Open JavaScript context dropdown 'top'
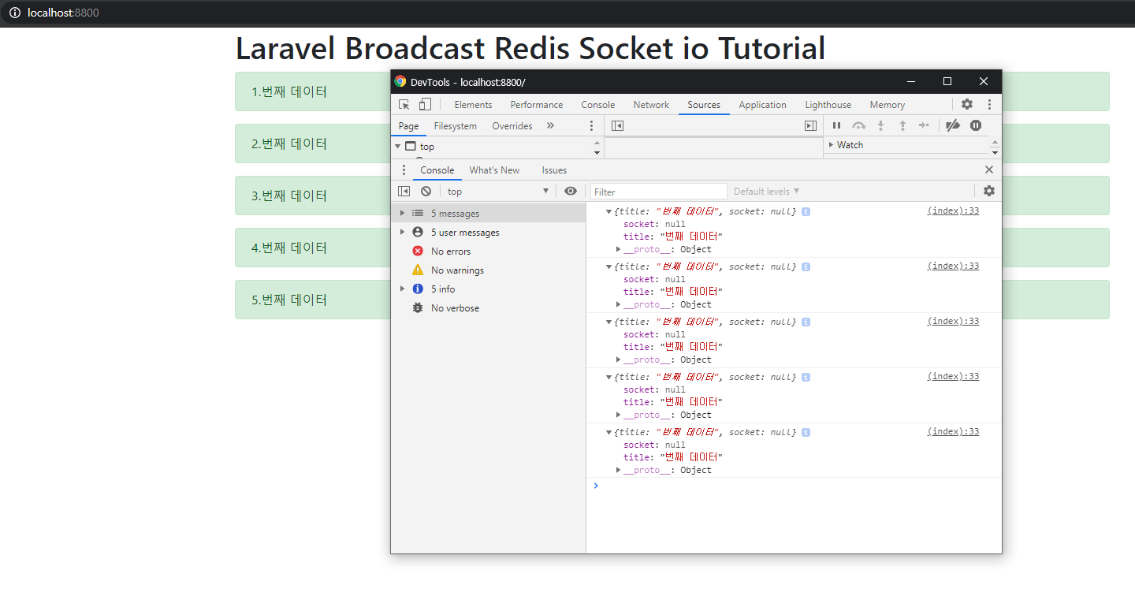The height and width of the screenshot is (611, 1135). (x=497, y=192)
